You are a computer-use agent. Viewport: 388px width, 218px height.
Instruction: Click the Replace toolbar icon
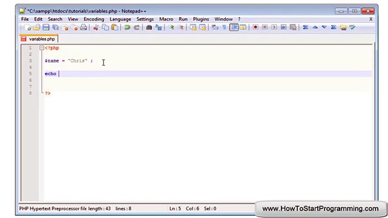coord(159,28)
